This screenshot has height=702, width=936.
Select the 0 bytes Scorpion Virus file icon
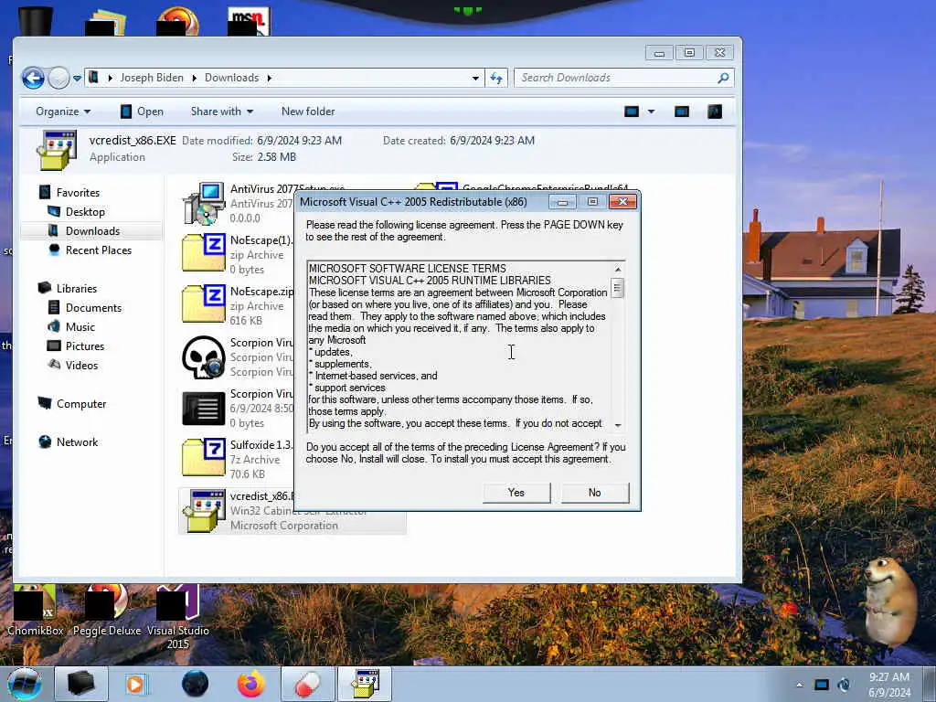click(x=204, y=409)
